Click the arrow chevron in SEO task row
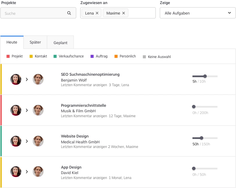The image size is (236, 188). coord(27,79)
